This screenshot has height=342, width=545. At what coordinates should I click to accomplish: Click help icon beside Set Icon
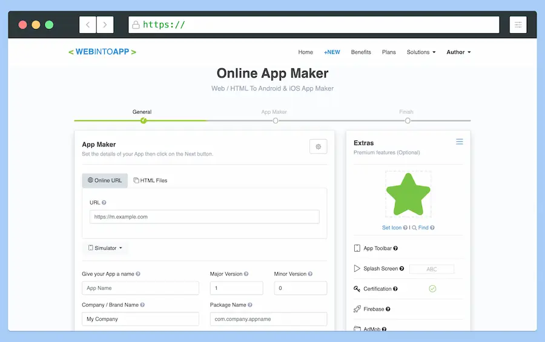[405, 228]
